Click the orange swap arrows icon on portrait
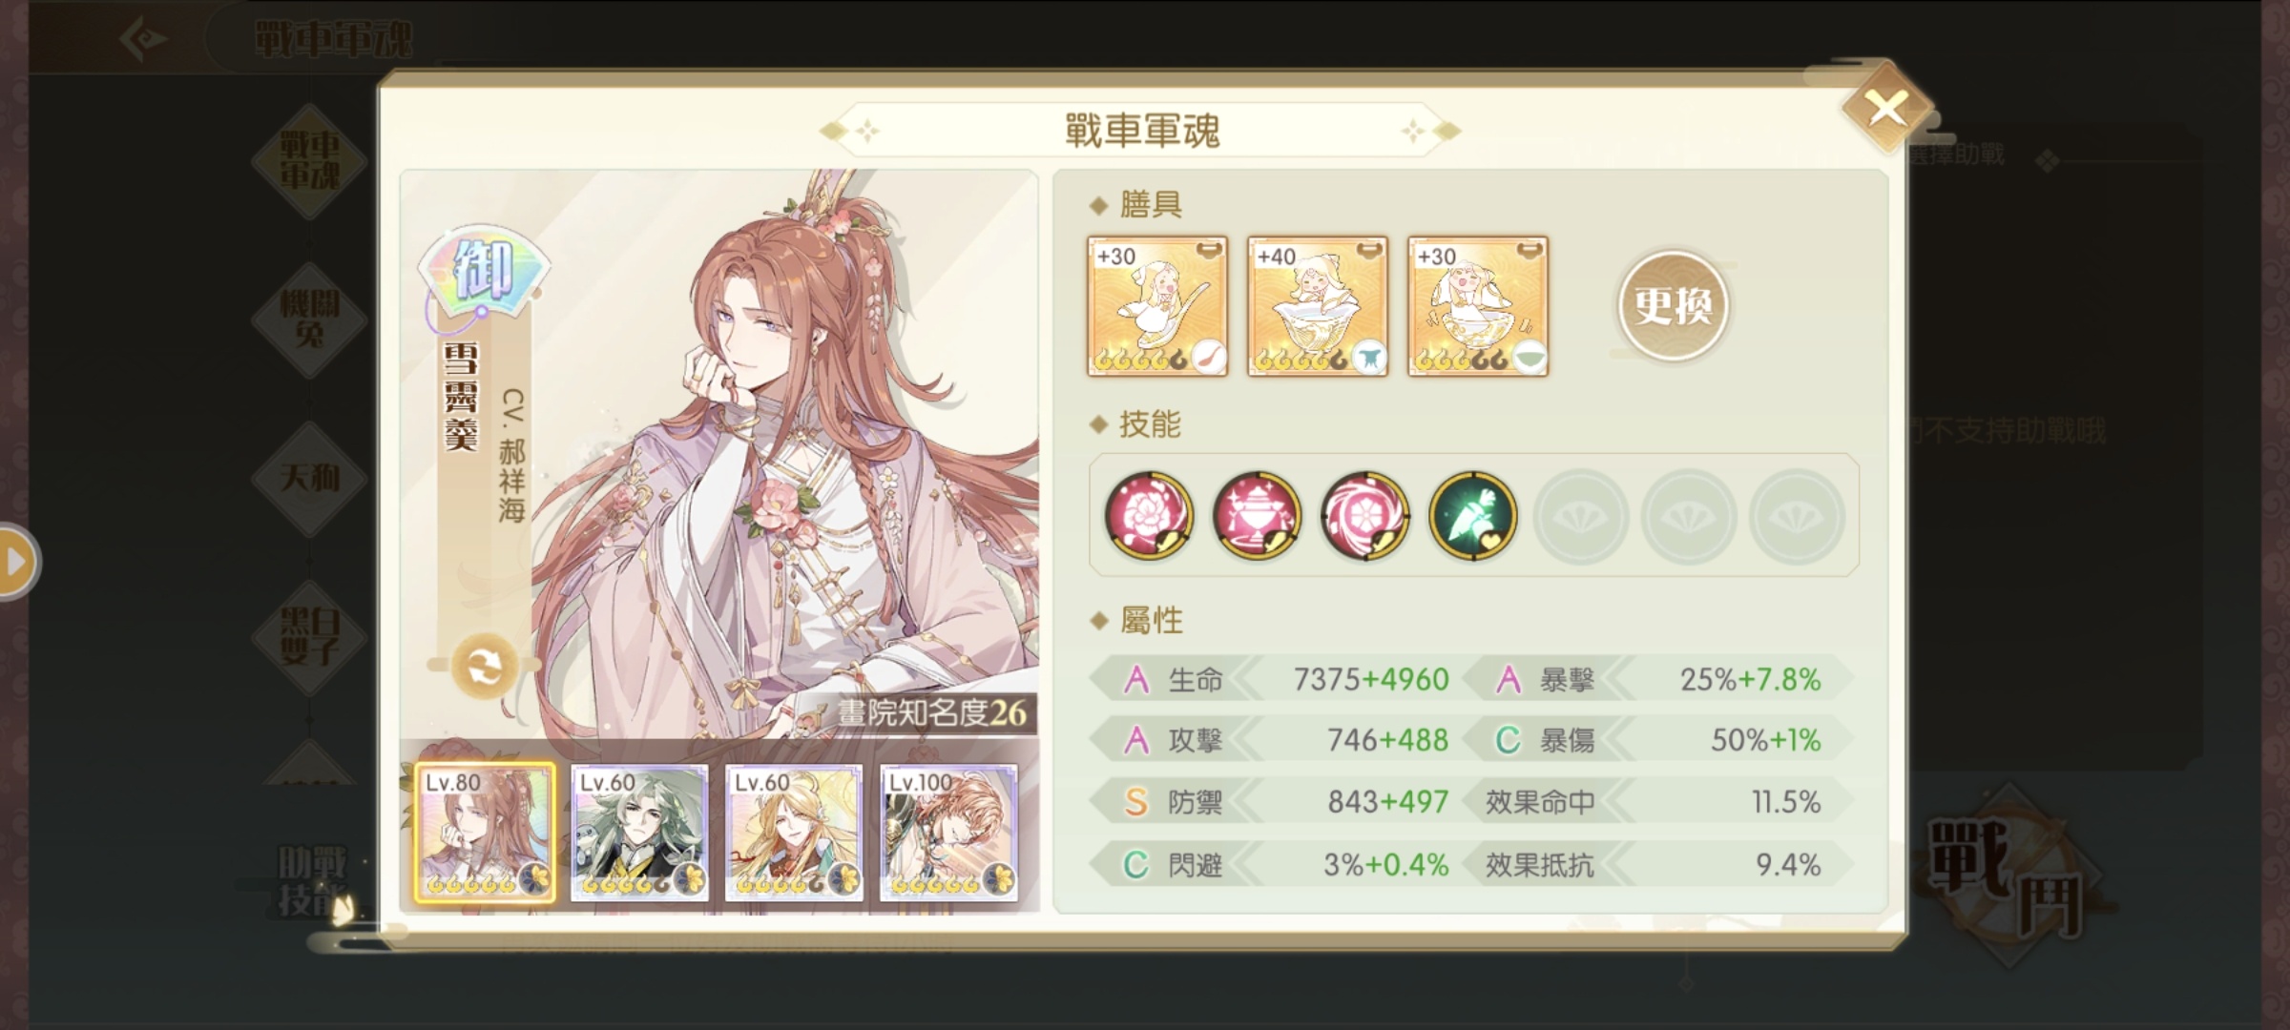2290x1030 pixels. 485,666
